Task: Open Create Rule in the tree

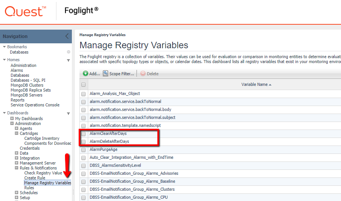Action: click(x=35, y=178)
